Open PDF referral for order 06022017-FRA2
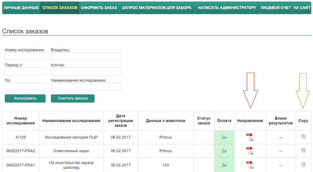Screen dimensions: 313x172 pyautogui.click(x=250, y=151)
